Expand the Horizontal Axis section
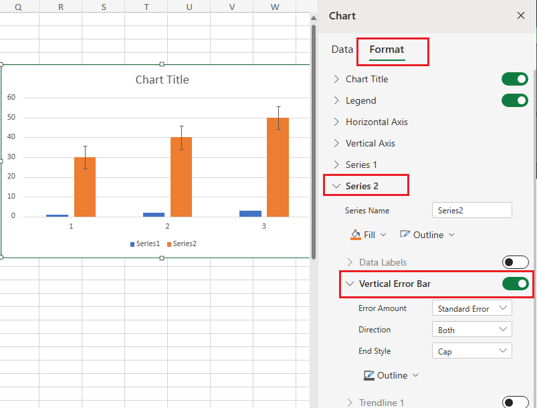 (x=336, y=122)
